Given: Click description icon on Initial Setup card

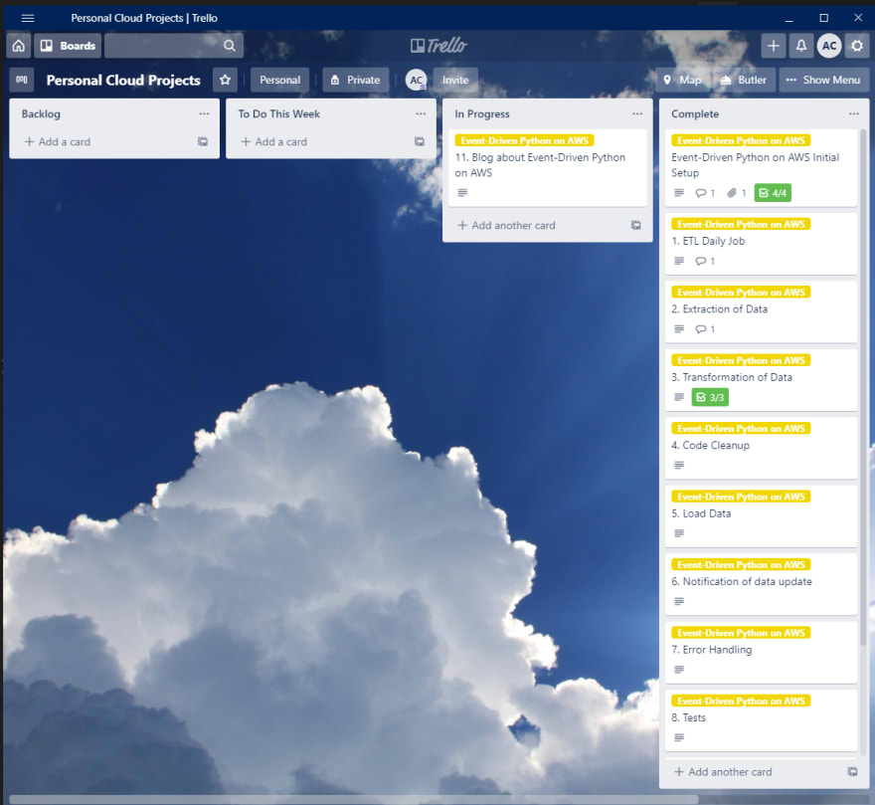Looking at the screenshot, I should pos(679,193).
